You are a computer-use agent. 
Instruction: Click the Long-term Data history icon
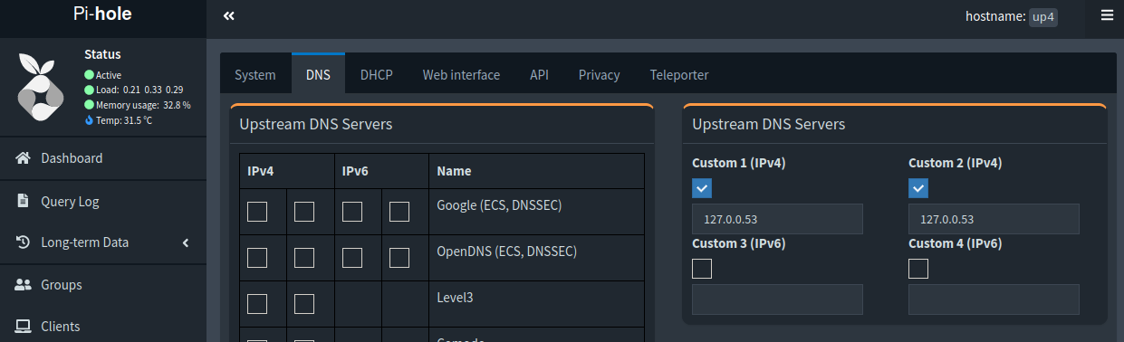tap(24, 242)
